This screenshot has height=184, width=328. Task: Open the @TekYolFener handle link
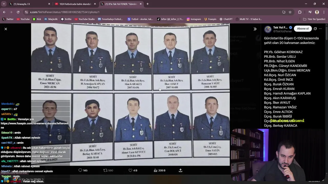[x=282, y=31]
